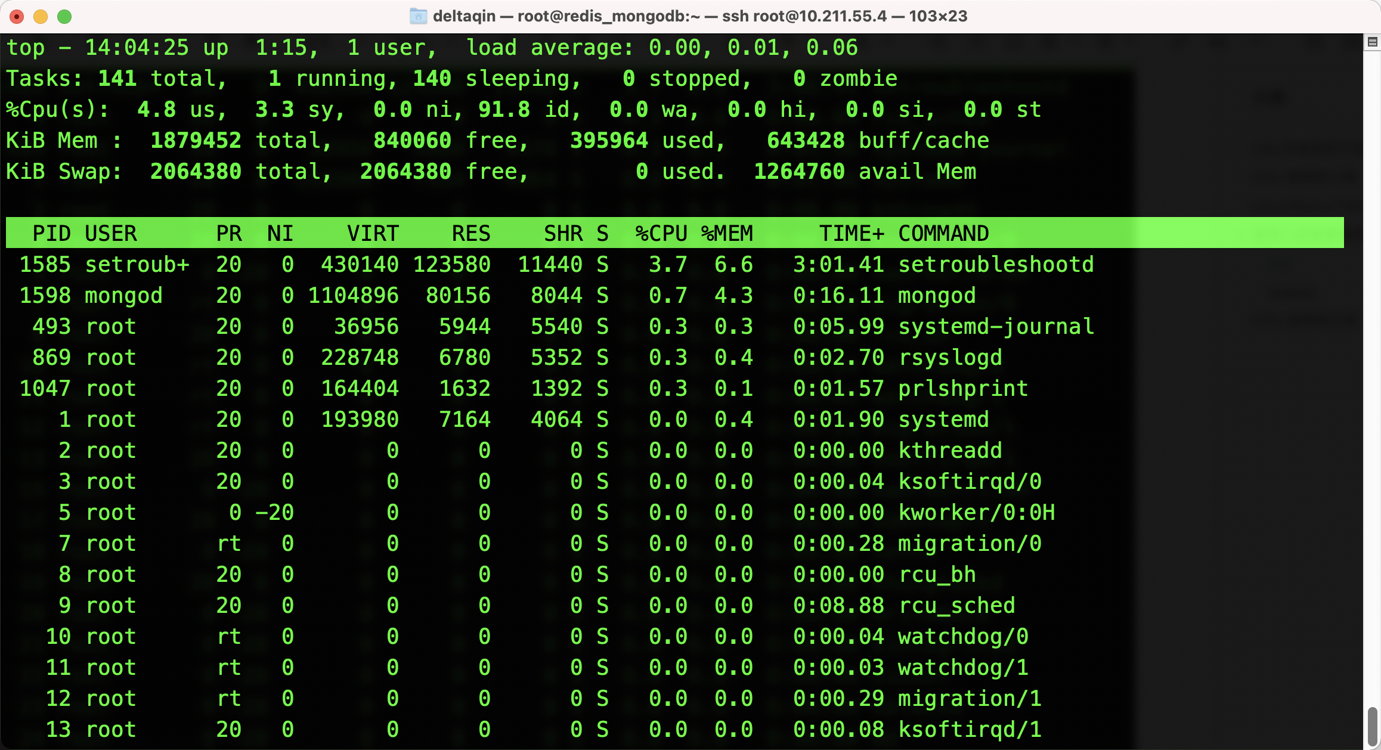Click the %CPU column header
Image resolution: width=1381 pixels, height=750 pixels.
[661, 233]
